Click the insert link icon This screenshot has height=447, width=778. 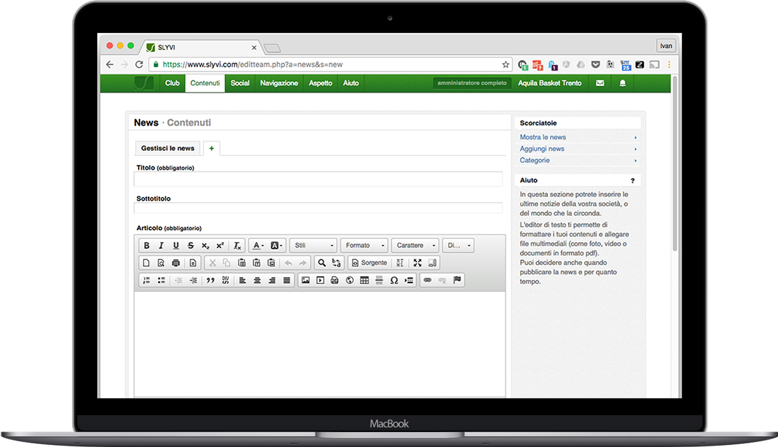click(x=427, y=281)
